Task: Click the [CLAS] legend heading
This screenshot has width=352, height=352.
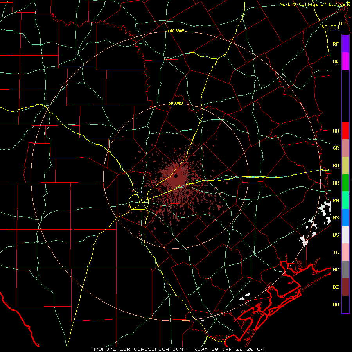Action: tap(330, 27)
